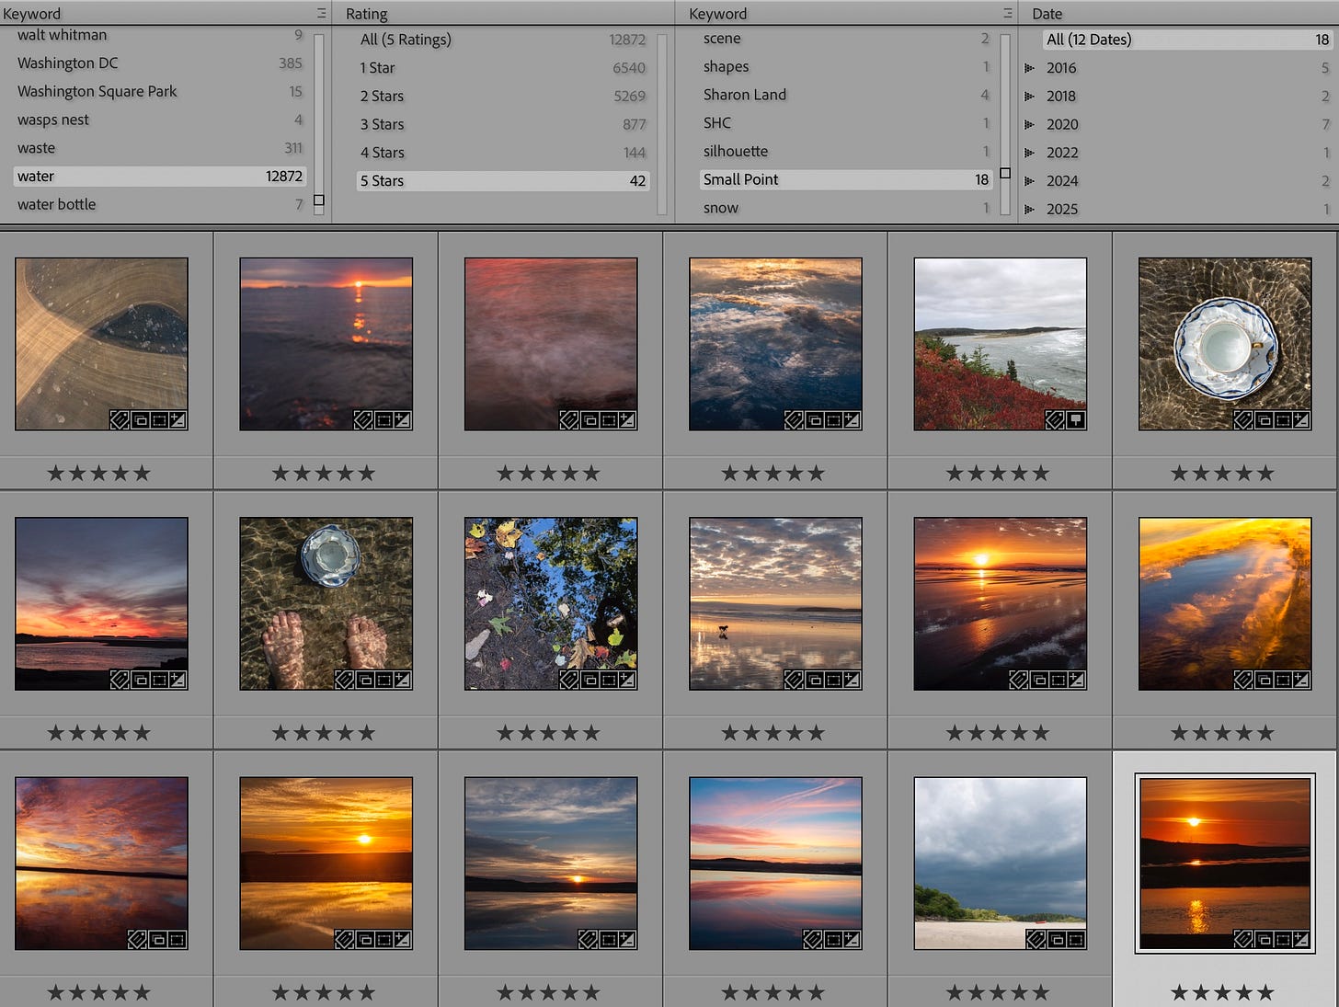Screen dimensions: 1339x1007
Task: Click collection badge on blue cloud reflection photo
Action: tap(815, 420)
